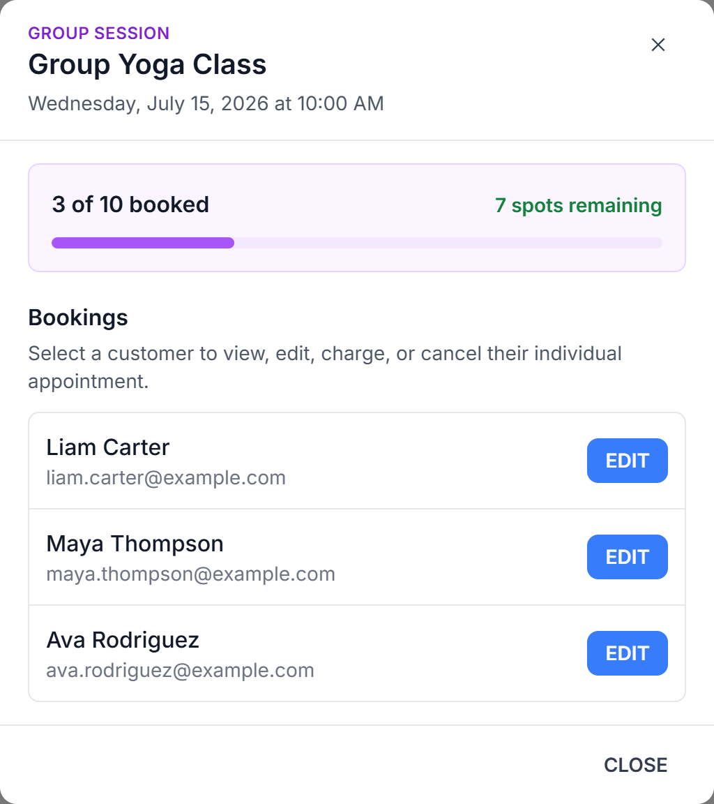Image resolution: width=714 pixels, height=804 pixels.
Task: Click the 3 of 10 booked text
Action: pyautogui.click(x=130, y=204)
